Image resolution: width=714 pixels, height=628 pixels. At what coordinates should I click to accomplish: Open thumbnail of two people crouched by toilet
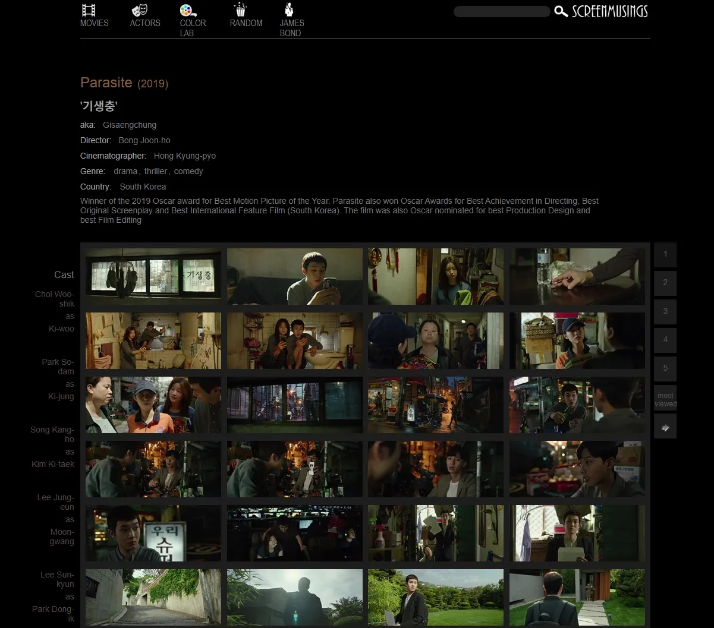[x=295, y=340]
